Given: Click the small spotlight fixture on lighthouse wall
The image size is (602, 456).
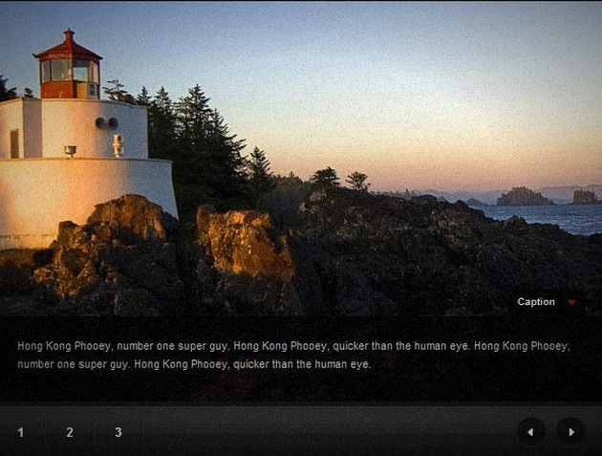Looking at the screenshot, I should pos(71,150).
